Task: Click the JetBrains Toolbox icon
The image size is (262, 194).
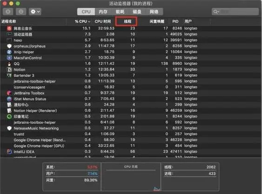Action: [x=9, y=93]
